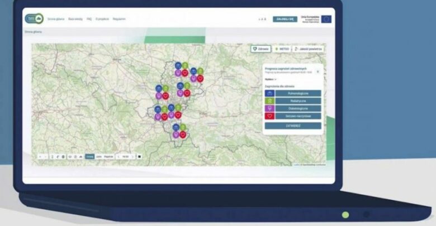Image resolution: width=436 pixels, height=226 pixels.
Task: Toggle the Pediatryczne threat filter
Action: click(298, 101)
